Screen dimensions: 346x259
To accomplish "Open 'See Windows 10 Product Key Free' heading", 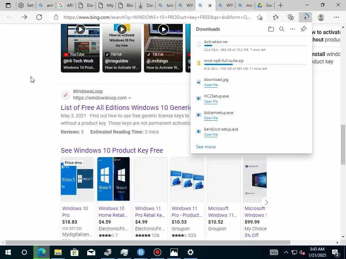I will tap(112, 150).
